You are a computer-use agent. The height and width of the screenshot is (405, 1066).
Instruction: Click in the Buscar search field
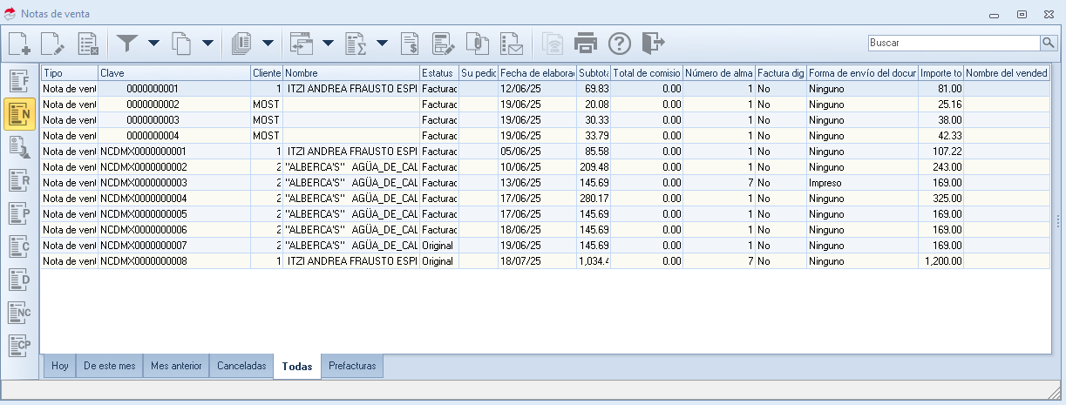click(953, 43)
